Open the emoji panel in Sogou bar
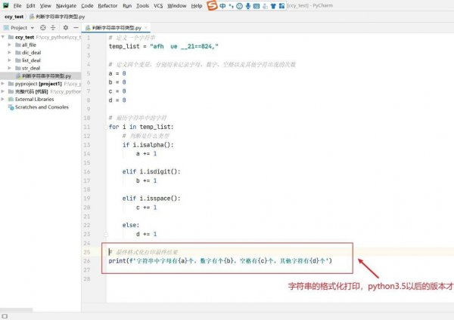 (x=239, y=6)
